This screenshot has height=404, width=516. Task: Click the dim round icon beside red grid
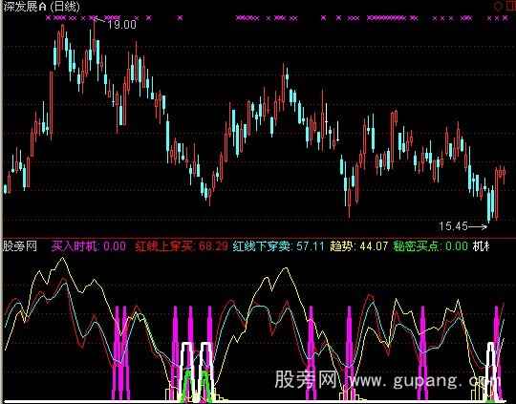tap(499, 6)
